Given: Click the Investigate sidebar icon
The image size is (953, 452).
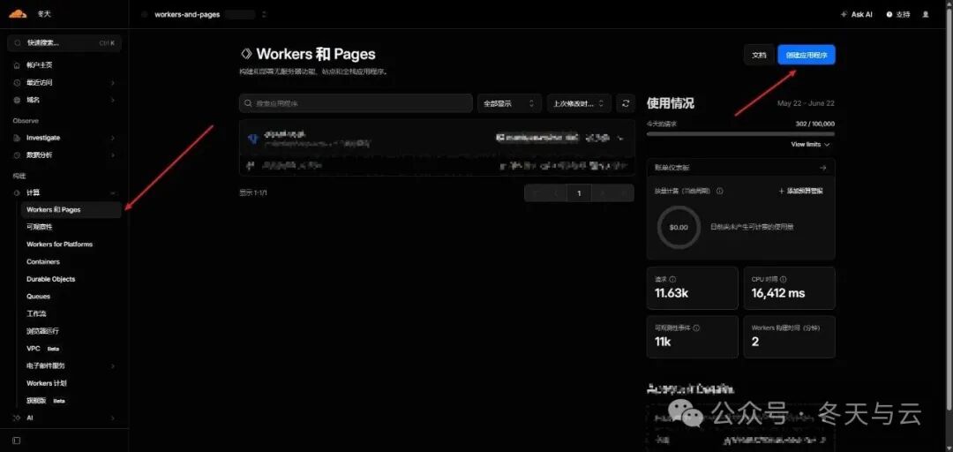Looking at the screenshot, I should coord(17,138).
